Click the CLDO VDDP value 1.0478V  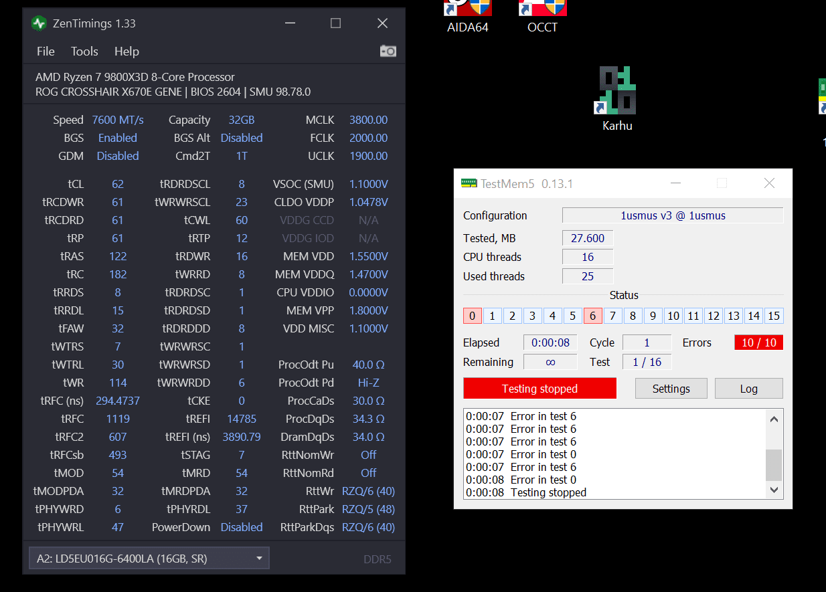369,202
